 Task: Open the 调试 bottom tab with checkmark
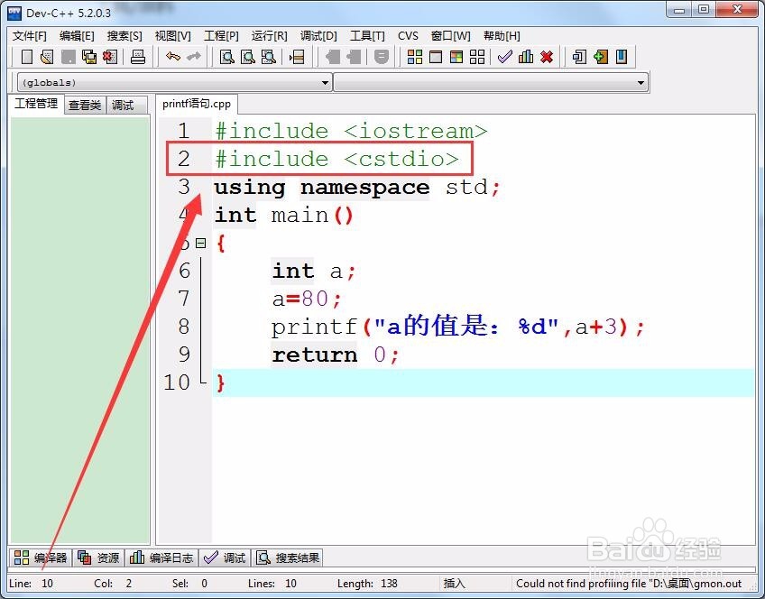coord(225,558)
